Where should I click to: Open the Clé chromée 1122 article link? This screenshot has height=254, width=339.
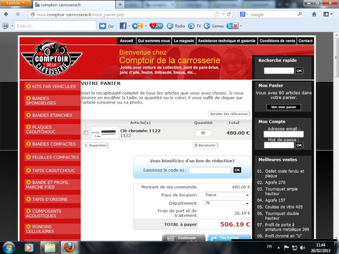click(140, 131)
